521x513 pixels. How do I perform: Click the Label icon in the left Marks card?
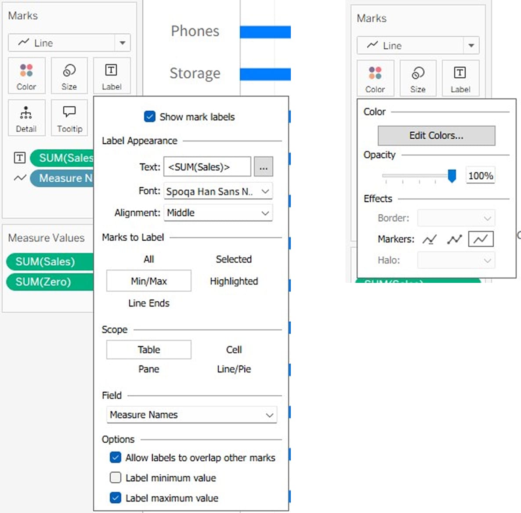click(112, 76)
